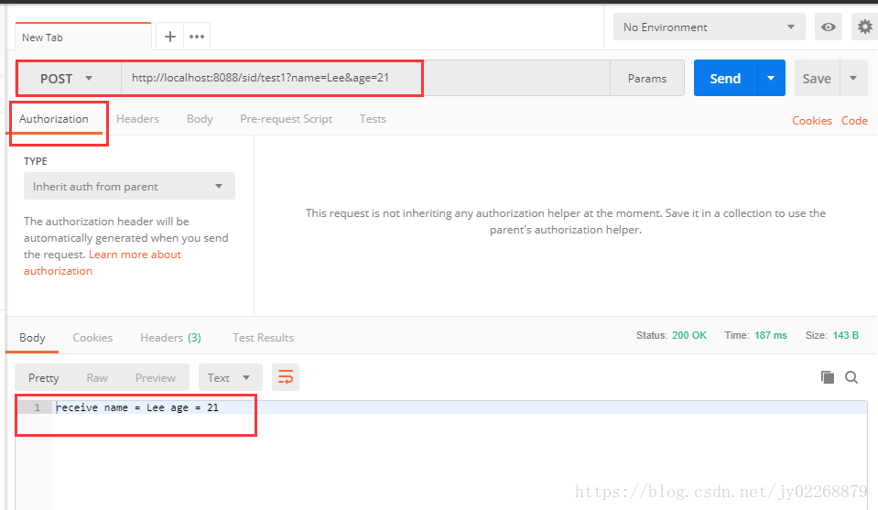This screenshot has height=510, width=878.
Task: Select the Preview view mode
Action: (x=155, y=378)
